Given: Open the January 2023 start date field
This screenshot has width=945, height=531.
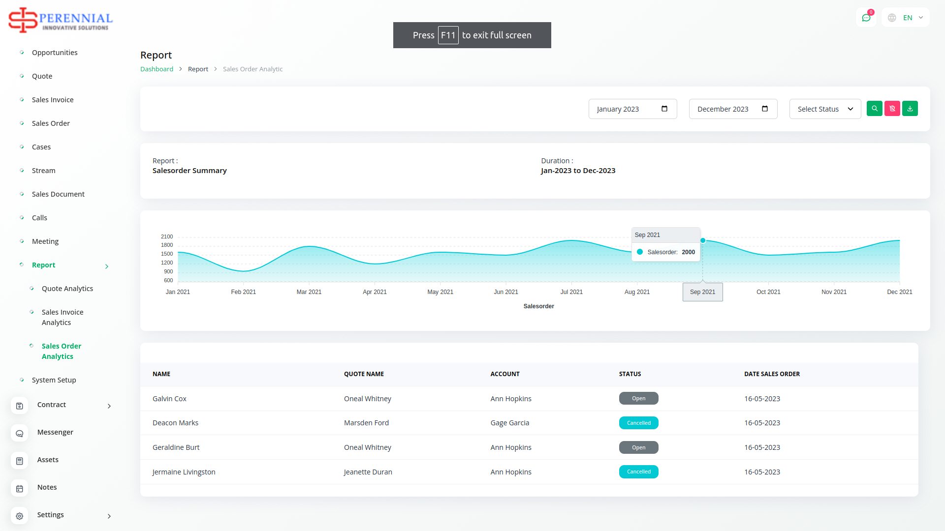Looking at the screenshot, I should click(632, 109).
